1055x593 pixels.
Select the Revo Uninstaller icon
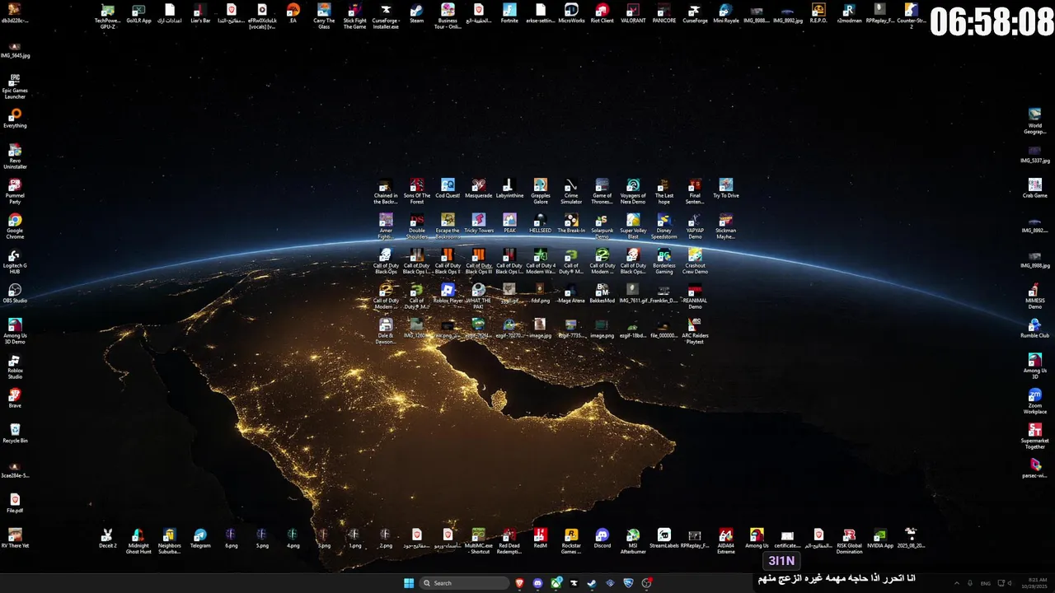(15, 156)
